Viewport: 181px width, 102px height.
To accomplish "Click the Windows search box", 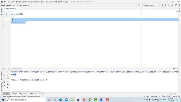I will click(x=26, y=99).
